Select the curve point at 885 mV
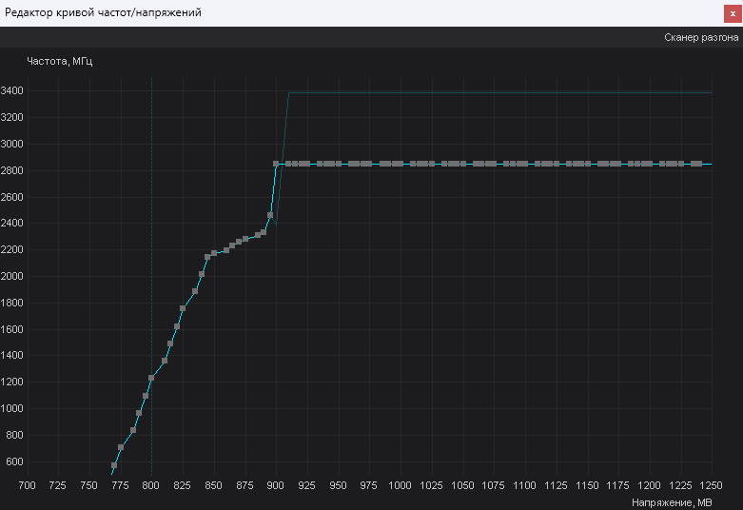The height and width of the screenshot is (510, 743). pyautogui.click(x=257, y=235)
